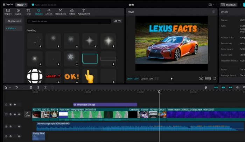Redo the last undone edit
The width and height of the screenshot is (245, 142).
click(24, 88)
